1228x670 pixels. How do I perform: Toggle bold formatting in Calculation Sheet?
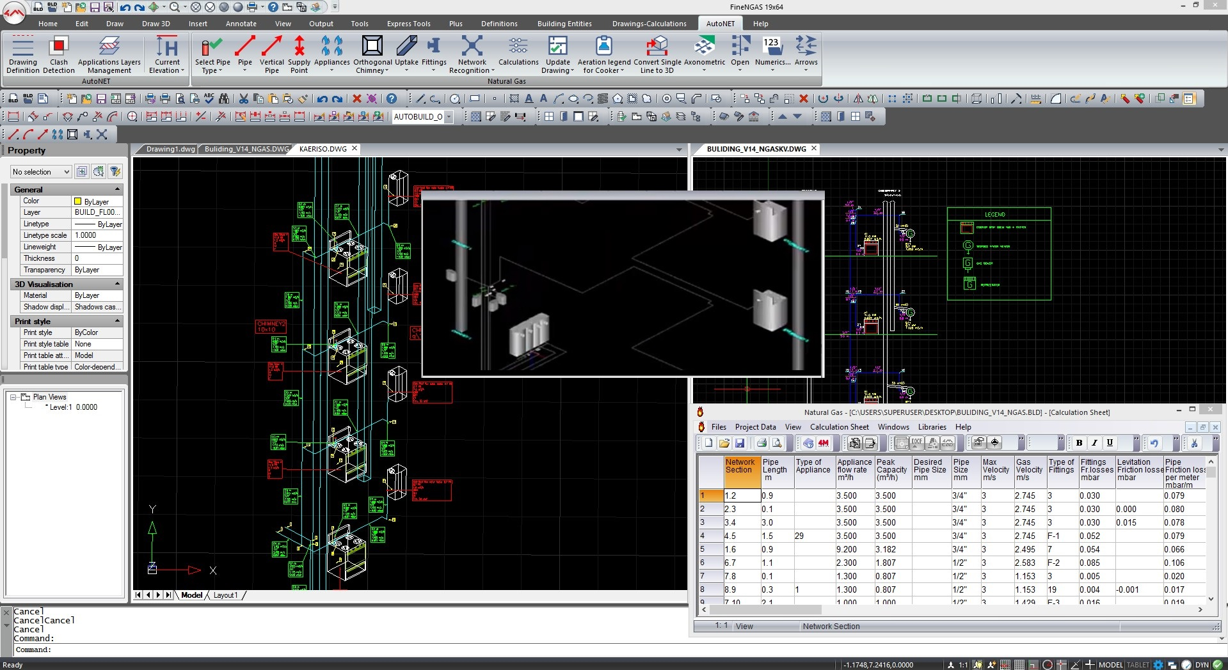point(1079,442)
